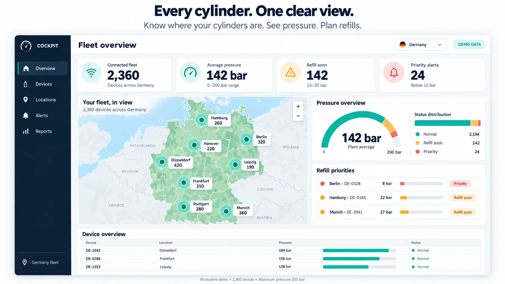Click the 184 bar pressure value
The image size is (505, 284).
(285, 250)
